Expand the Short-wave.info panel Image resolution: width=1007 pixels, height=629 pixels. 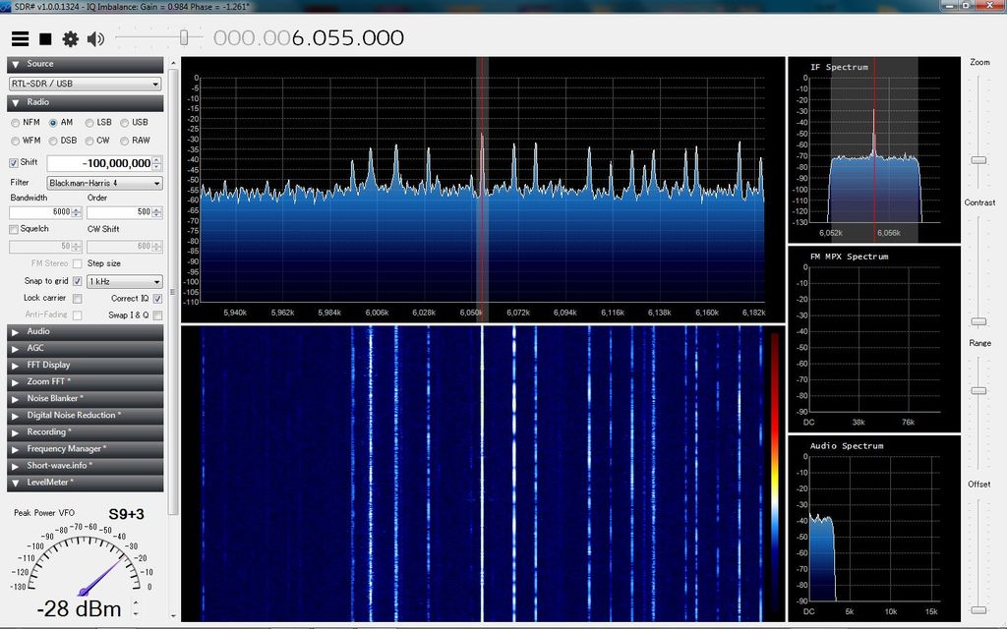pos(86,466)
